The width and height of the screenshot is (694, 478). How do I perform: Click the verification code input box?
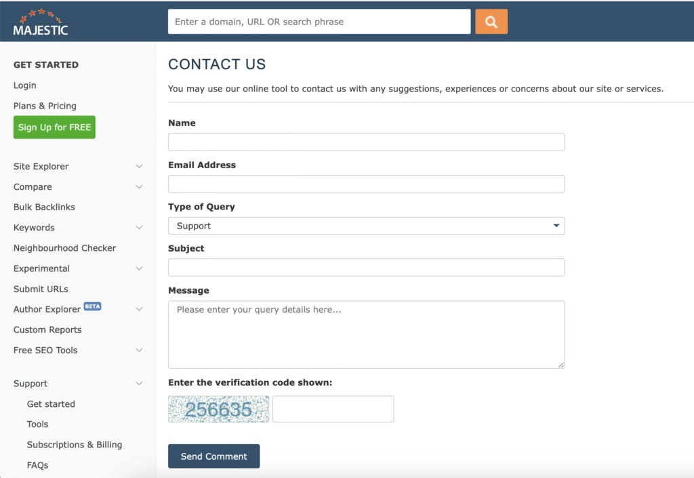pyautogui.click(x=333, y=409)
